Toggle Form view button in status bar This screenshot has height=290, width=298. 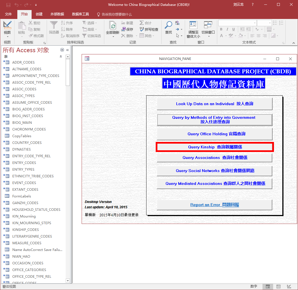268,287
